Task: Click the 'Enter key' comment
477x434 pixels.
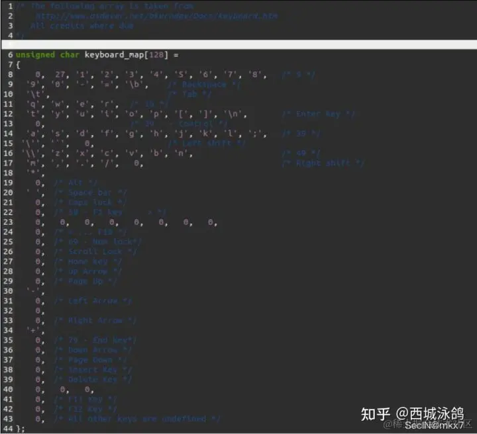Action: coord(318,114)
